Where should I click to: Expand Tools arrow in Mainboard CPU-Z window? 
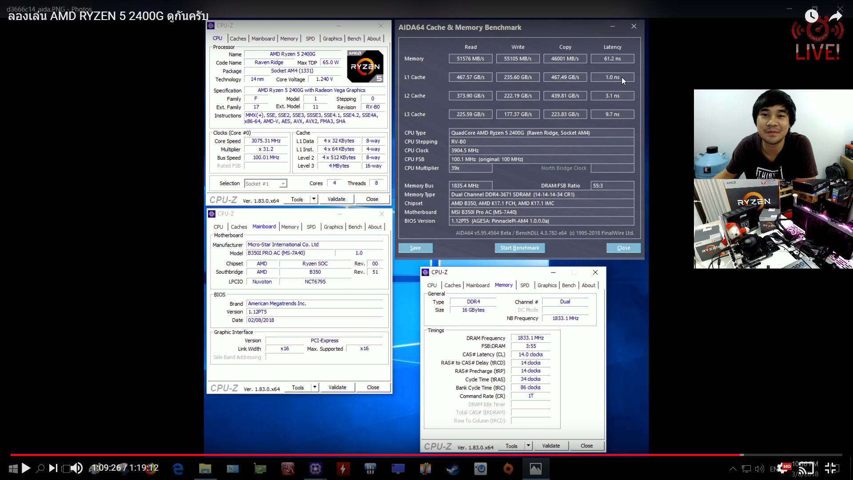[x=315, y=387]
